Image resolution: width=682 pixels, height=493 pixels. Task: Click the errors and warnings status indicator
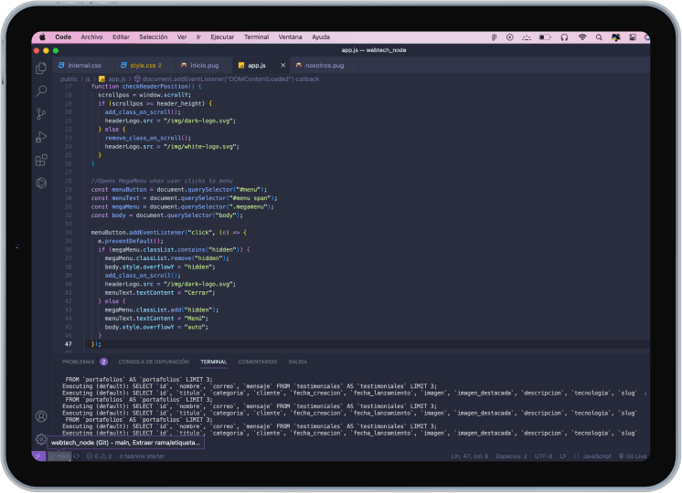pos(99,456)
